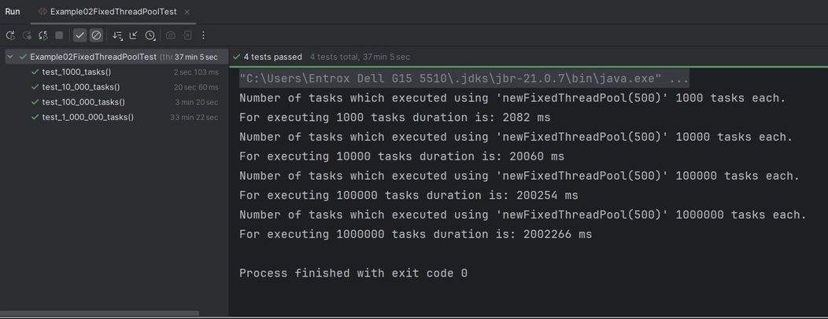Select test_1_000_000_tasks() result
Image resolution: width=828 pixels, height=319 pixels.
click(x=87, y=117)
